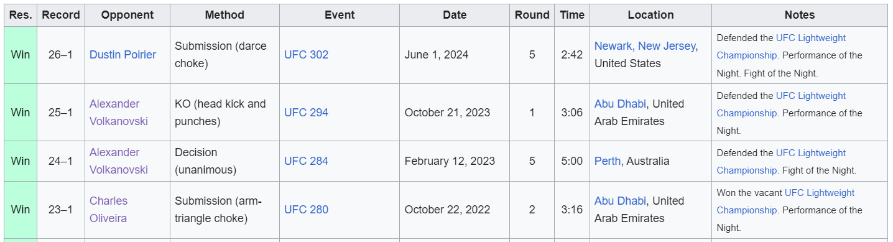This screenshot has height=242, width=893.
Task: Open the UFC 284 event link
Action: 306,161
